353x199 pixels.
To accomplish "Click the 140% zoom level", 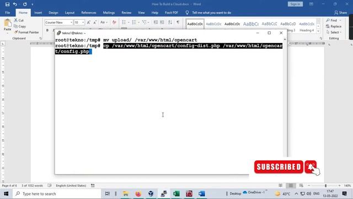I will 347,186.
